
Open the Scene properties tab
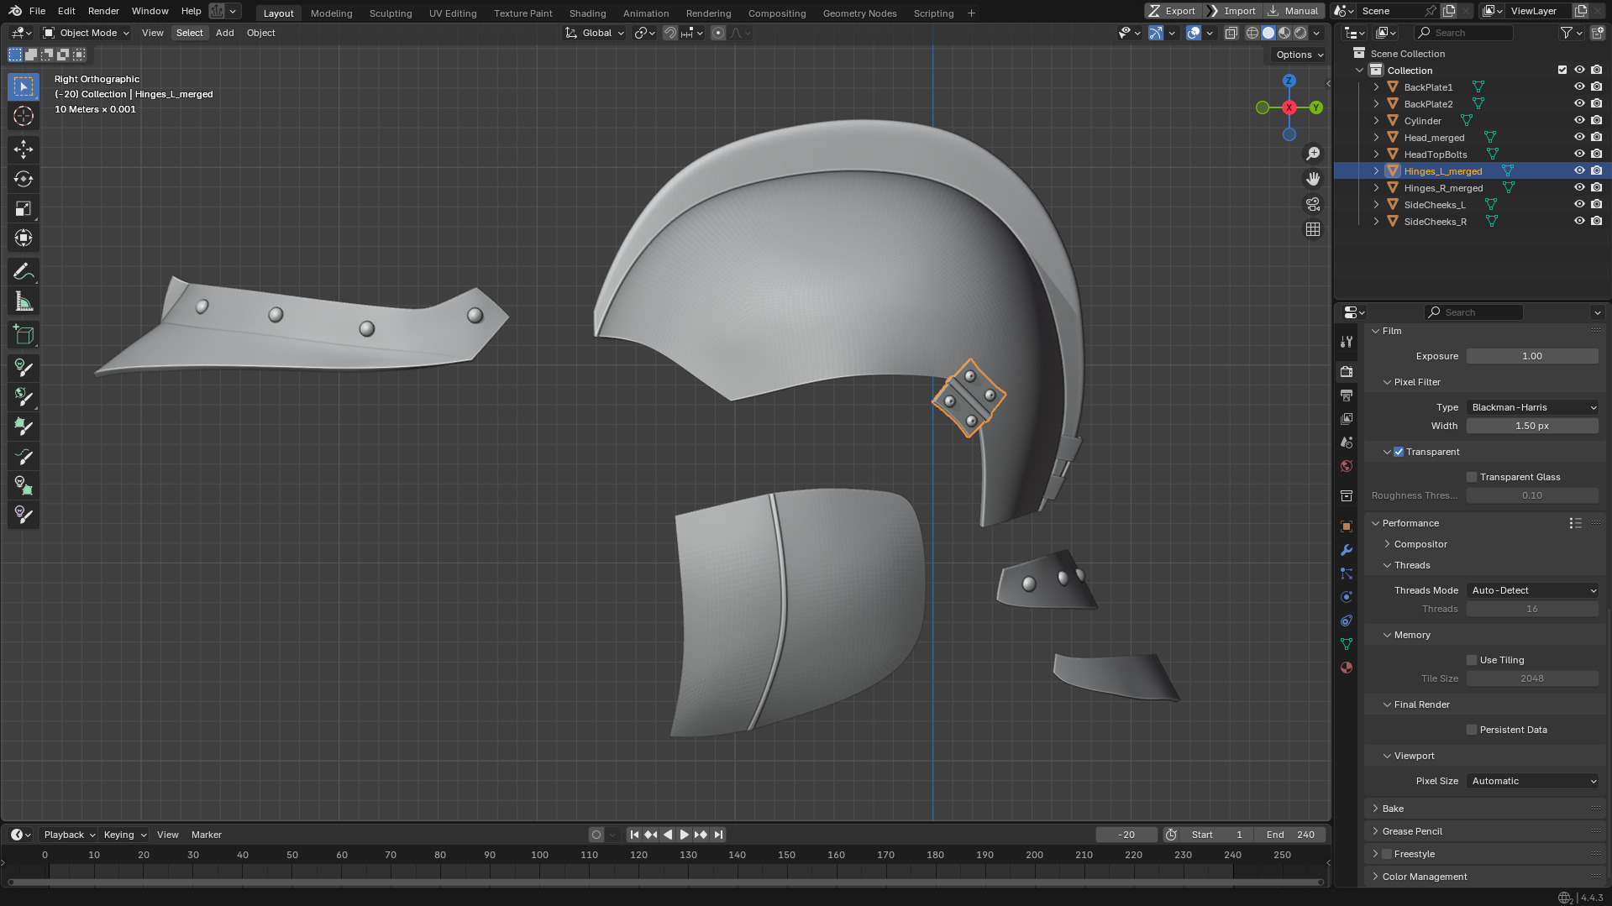click(x=1347, y=442)
